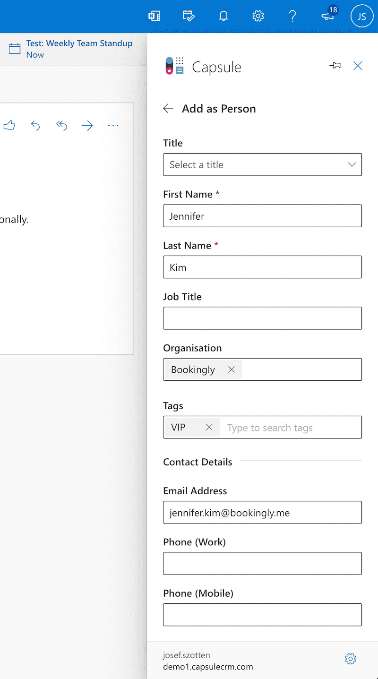Go back from Add as Person
This screenshot has width=378, height=679.
(x=168, y=109)
